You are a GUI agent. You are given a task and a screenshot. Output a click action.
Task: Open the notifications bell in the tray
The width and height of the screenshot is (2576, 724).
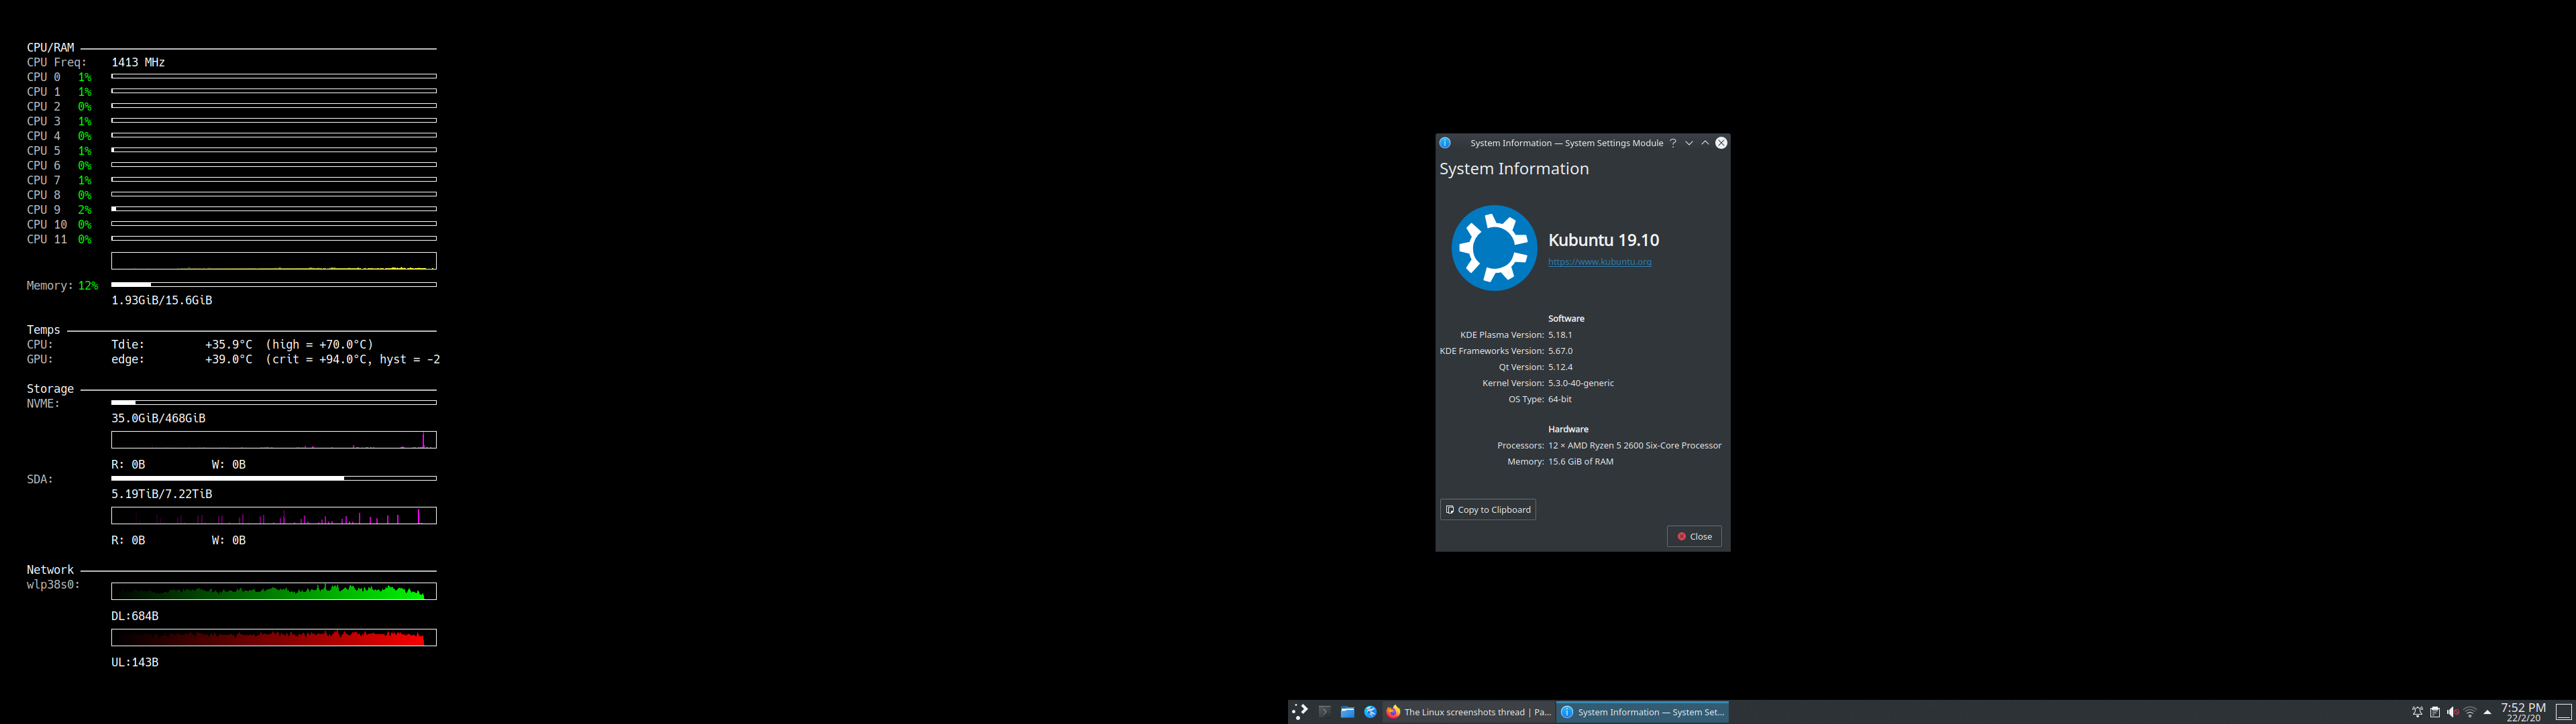(2417, 712)
